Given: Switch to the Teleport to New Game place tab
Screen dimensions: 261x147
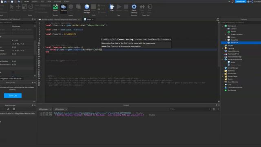Looking at the screenshot, I should (59, 20).
